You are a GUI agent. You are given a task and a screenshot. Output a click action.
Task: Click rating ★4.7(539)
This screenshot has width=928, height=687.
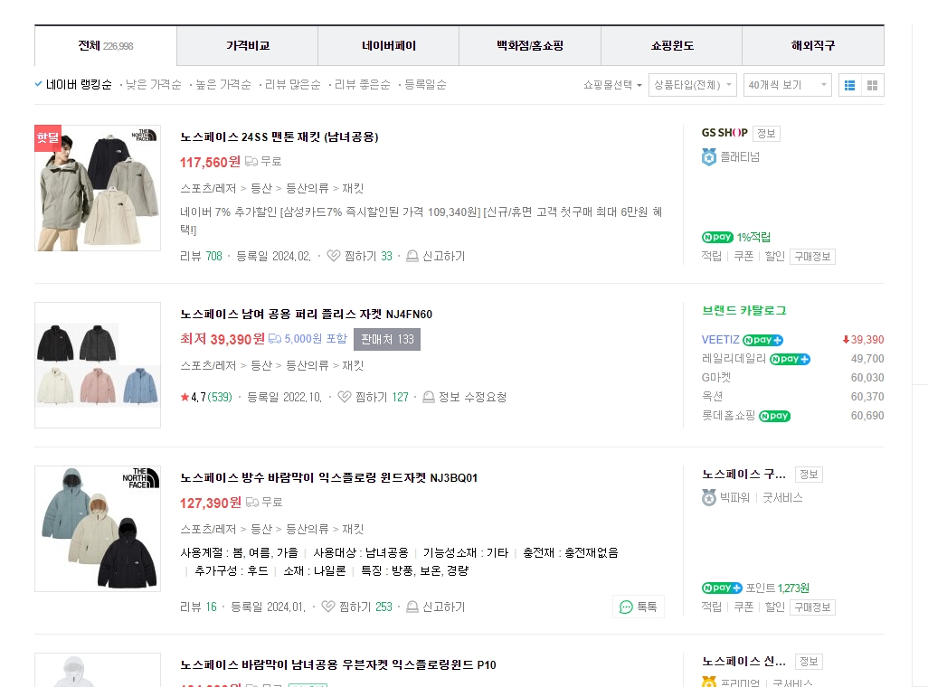tap(206, 397)
